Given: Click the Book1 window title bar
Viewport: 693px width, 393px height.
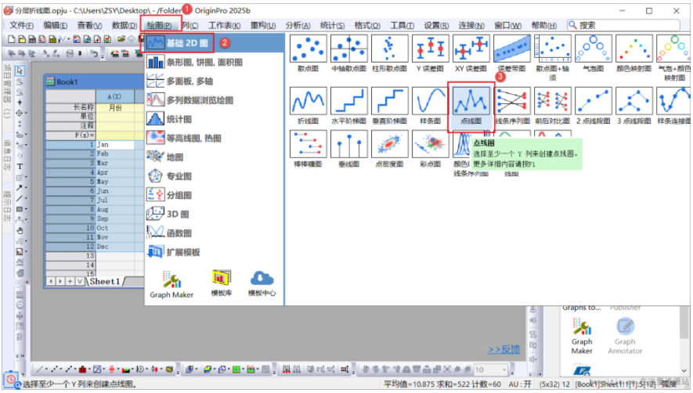Looking at the screenshot, I should (x=95, y=81).
